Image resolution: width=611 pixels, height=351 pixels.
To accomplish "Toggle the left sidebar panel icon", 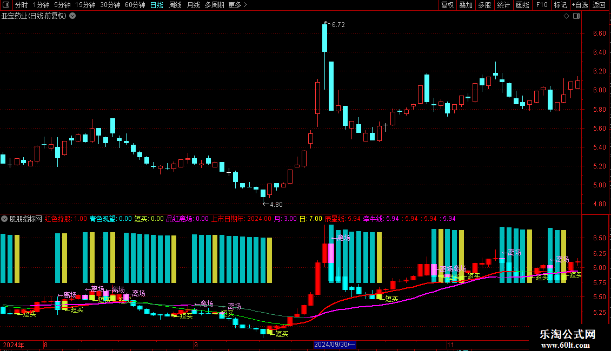I will click(x=6, y=5).
